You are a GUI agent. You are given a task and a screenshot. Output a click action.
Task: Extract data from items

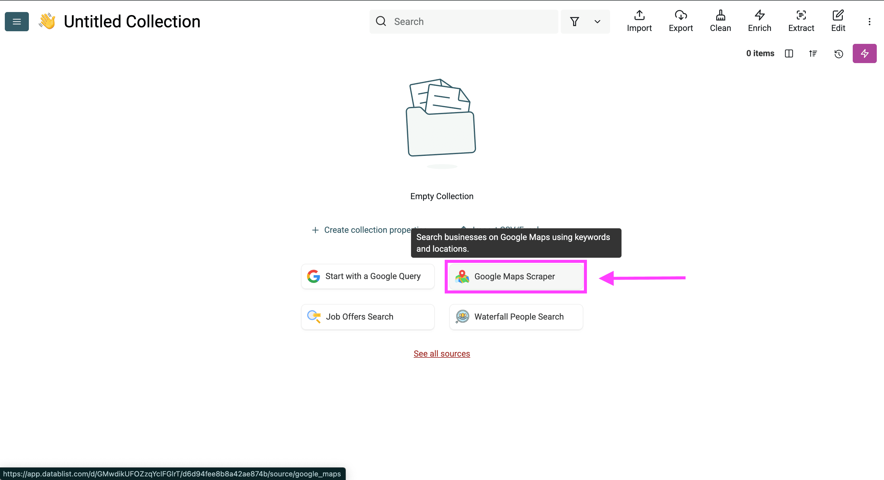coord(801,20)
